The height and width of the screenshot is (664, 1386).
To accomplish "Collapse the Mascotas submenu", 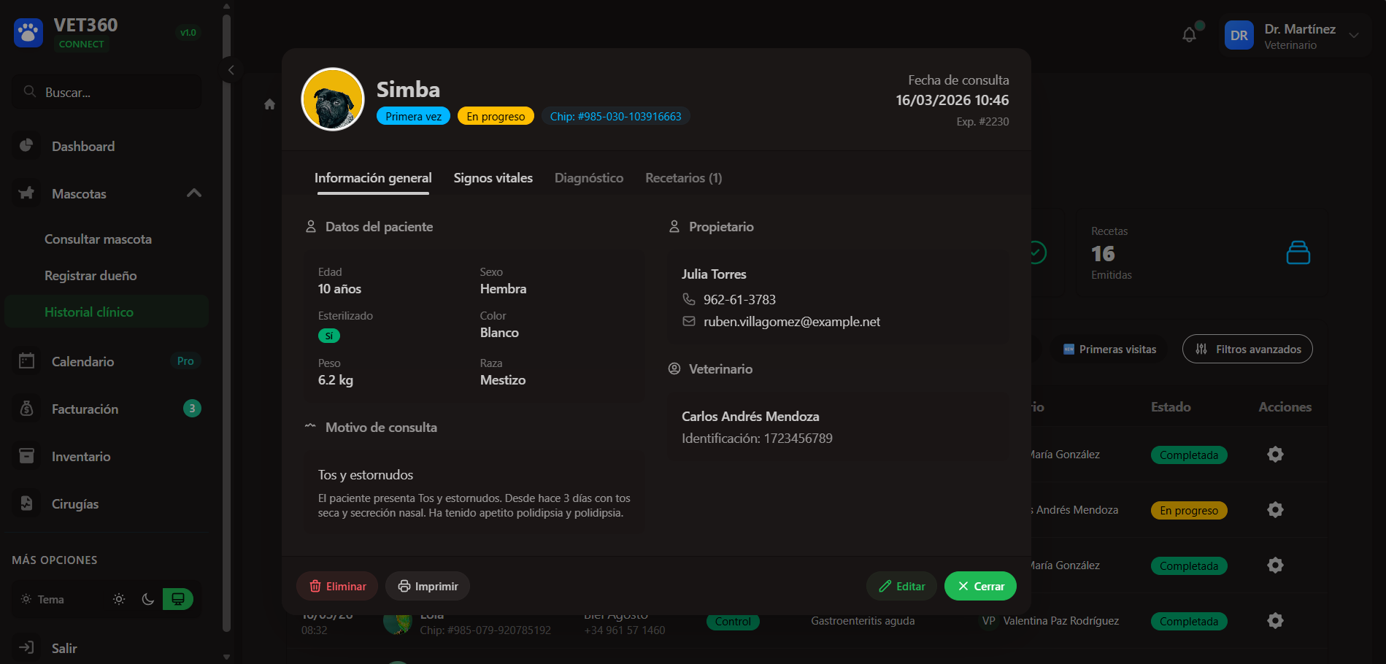I will pos(194,193).
